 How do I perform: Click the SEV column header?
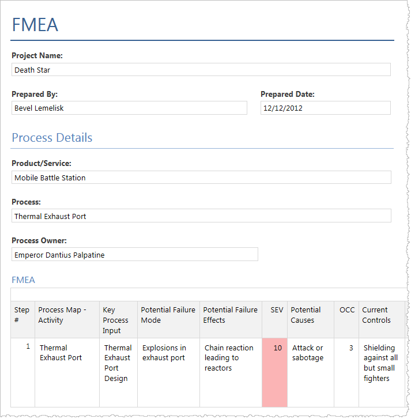click(x=274, y=319)
